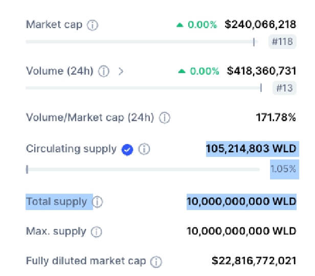315x276 pixels.
Task: Click the #118 market cap rank badge
Action: (282, 41)
